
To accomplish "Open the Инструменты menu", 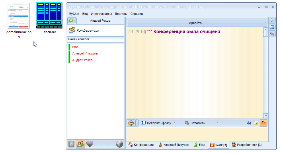I will pyautogui.click(x=101, y=14).
